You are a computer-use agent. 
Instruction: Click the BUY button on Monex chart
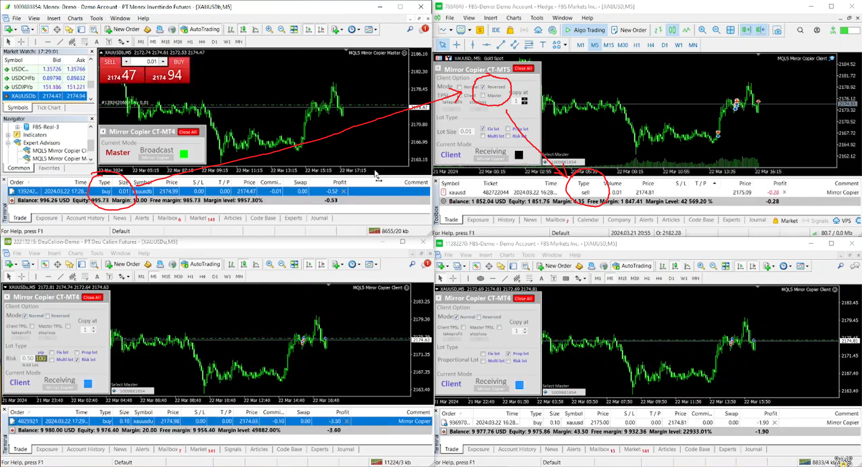tap(179, 62)
